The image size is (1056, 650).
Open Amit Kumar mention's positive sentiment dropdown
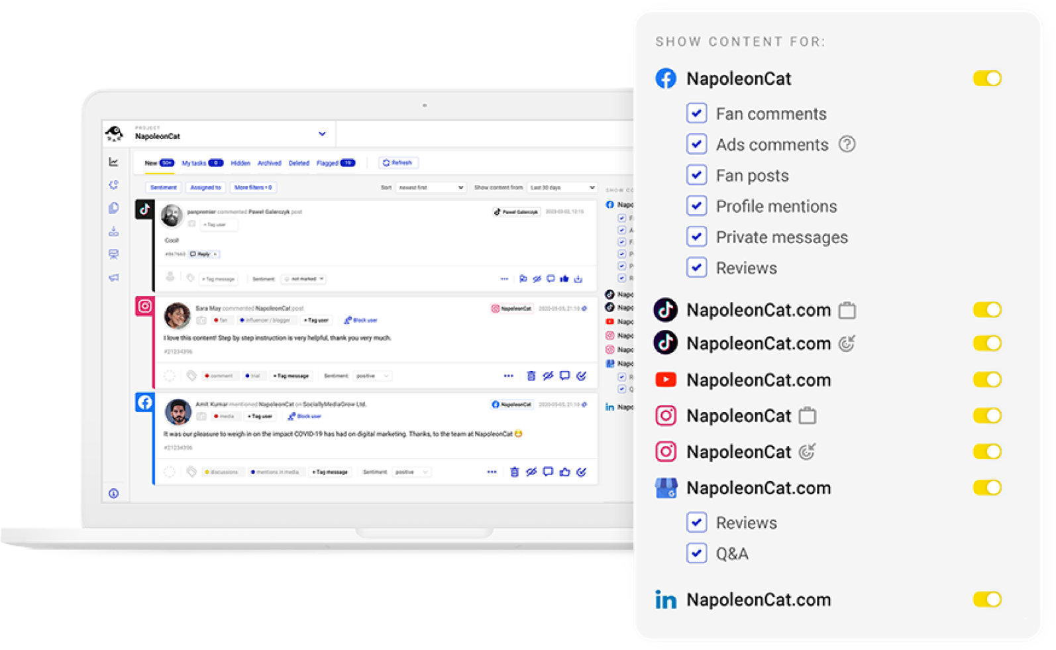(411, 472)
